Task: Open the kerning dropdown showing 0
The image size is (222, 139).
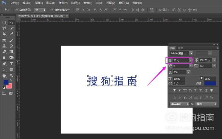Action: click(x=191, y=66)
